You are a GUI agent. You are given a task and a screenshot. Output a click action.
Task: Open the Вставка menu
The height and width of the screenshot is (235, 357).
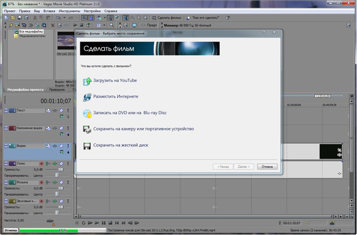tap(49, 11)
